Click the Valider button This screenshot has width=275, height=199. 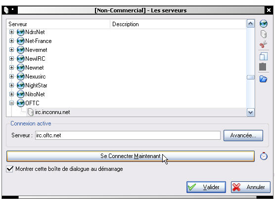coord(206,187)
